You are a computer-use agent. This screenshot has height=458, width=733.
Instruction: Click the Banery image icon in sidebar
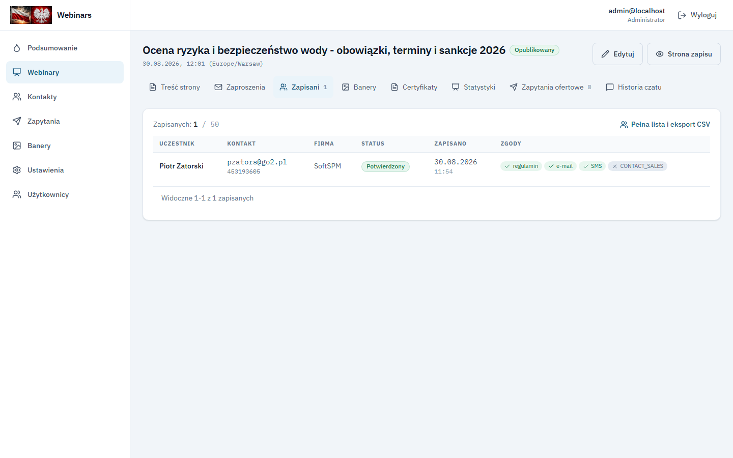pos(17,146)
